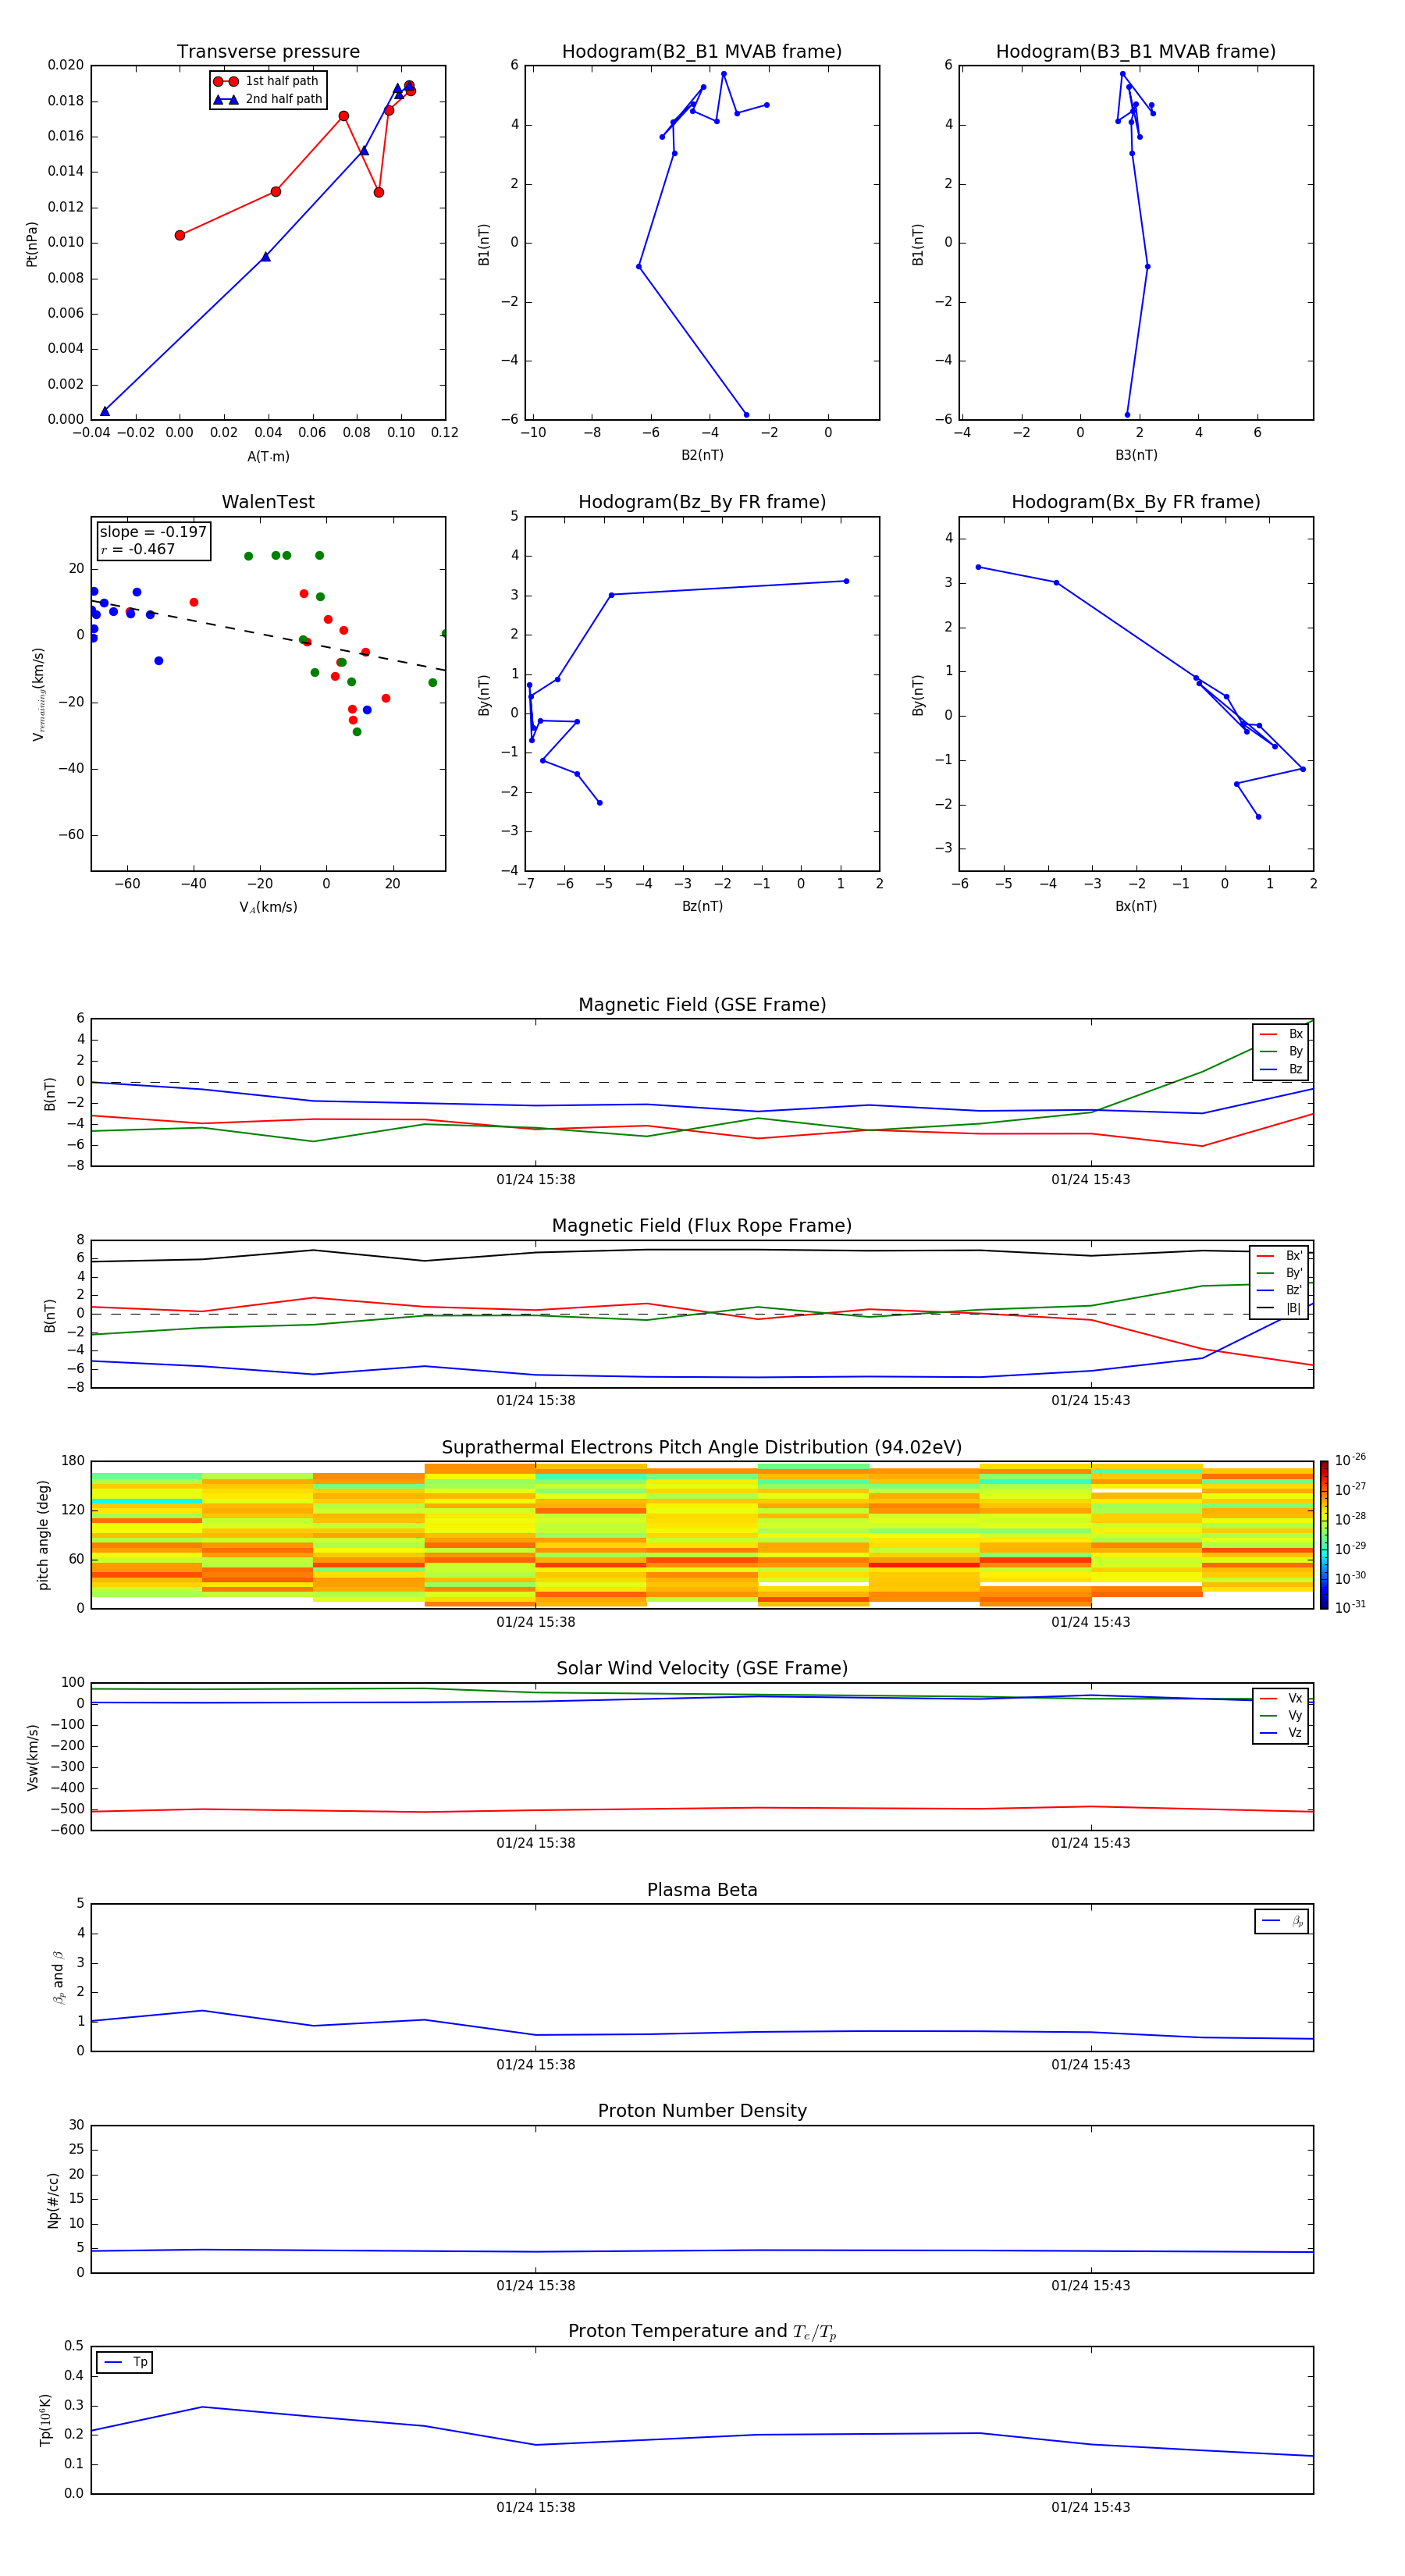
Task: Click the leftmost point of Bx_By hodogram
Action: coord(978,567)
